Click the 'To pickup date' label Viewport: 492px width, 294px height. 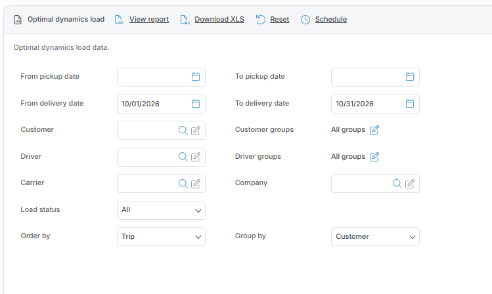pyautogui.click(x=260, y=77)
